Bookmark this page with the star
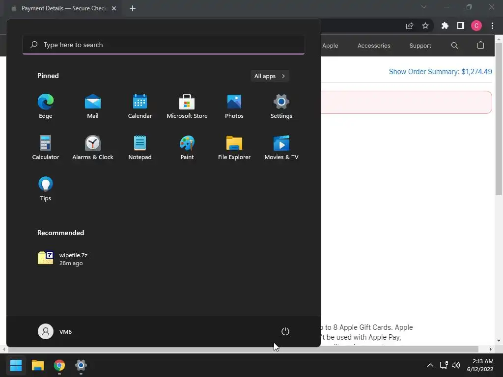The image size is (503, 377). pos(425,26)
